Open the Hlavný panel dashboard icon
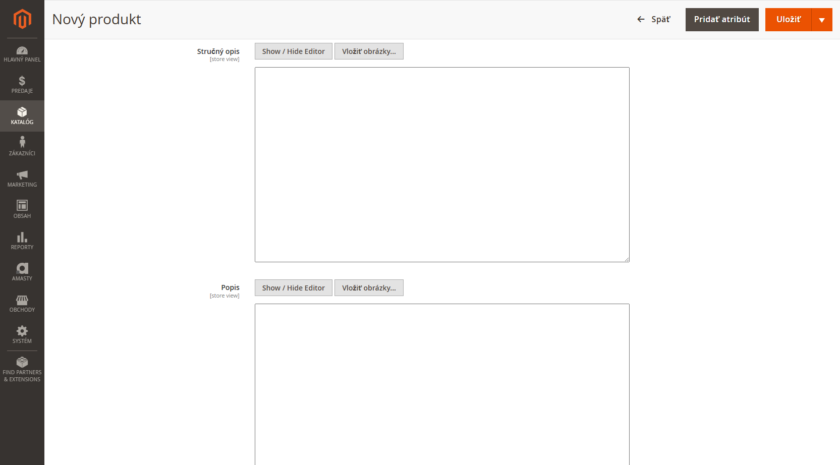840x465 pixels. pos(22,54)
